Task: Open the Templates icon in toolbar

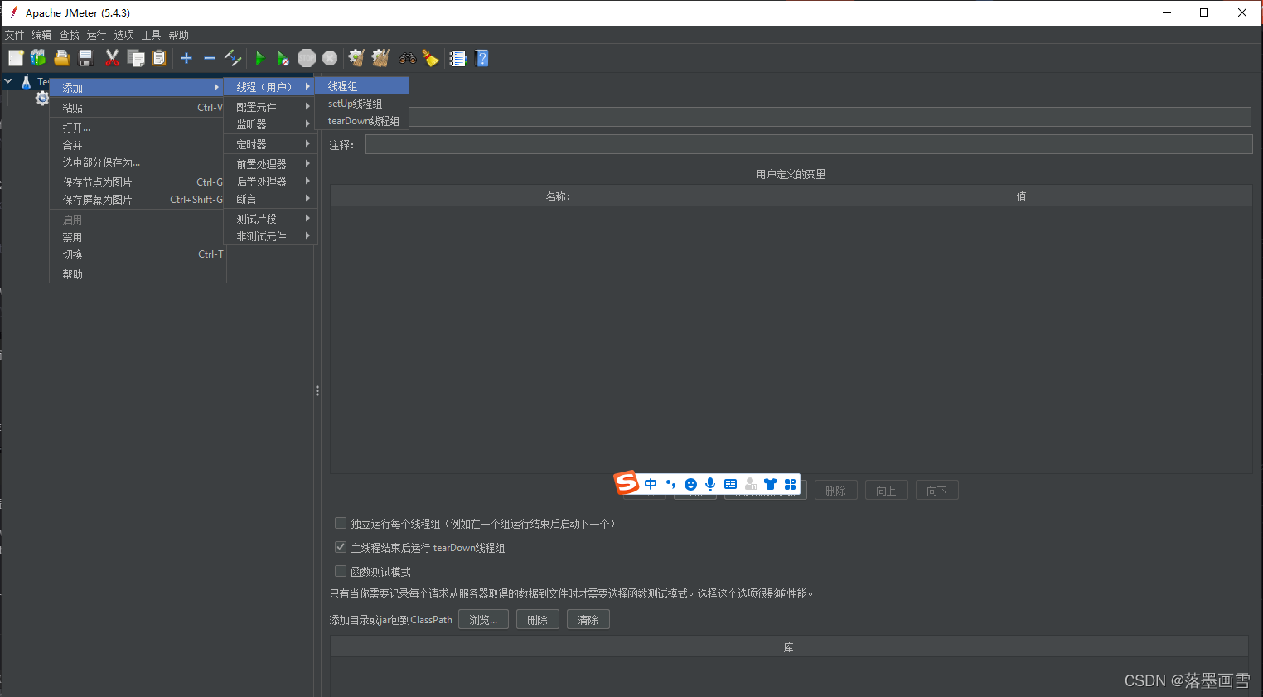Action: 38,58
